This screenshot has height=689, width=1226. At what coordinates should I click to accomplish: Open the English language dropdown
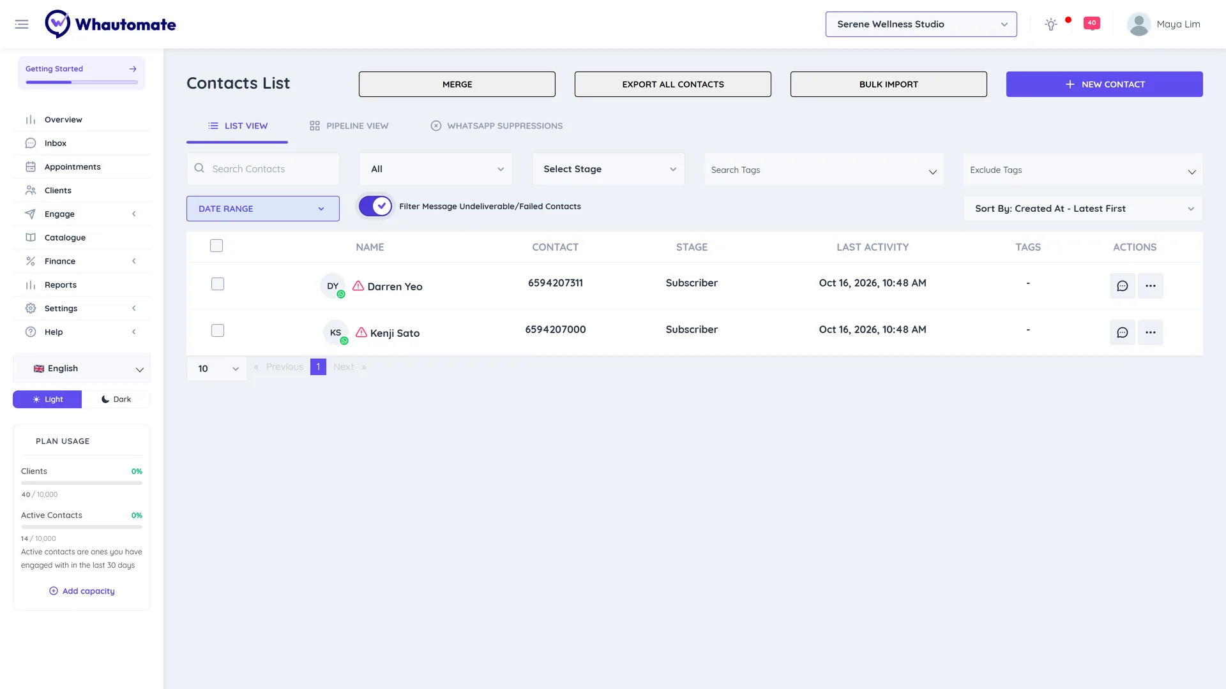pyautogui.click(x=82, y=369)
